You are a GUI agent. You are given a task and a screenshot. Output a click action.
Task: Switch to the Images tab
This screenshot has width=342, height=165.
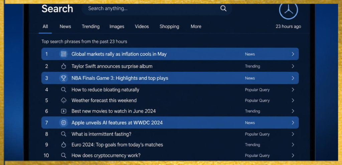[117, 27]
